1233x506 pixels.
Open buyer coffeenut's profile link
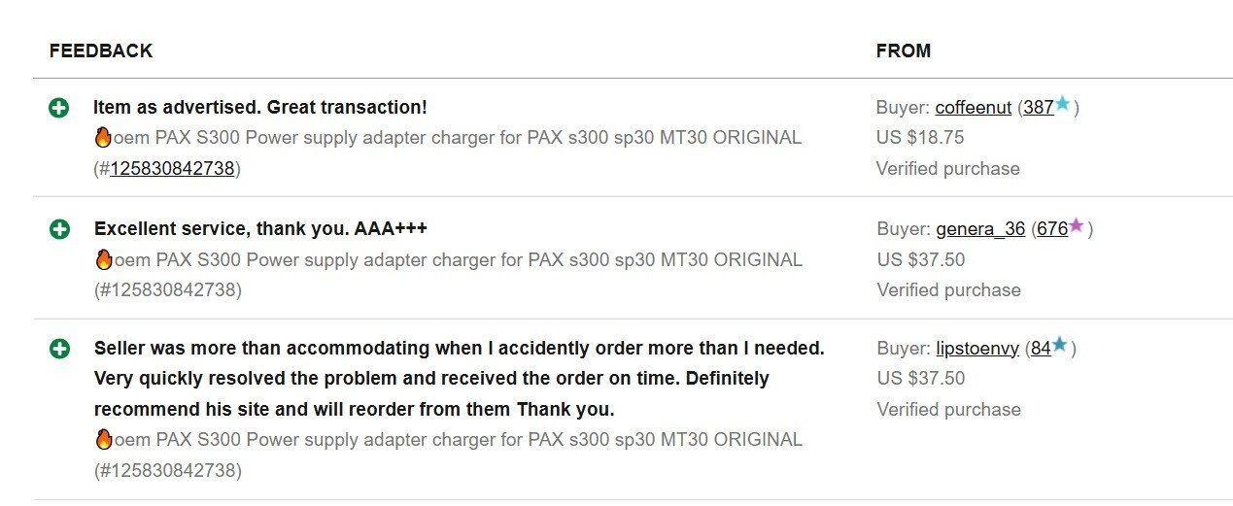(974, 108)
